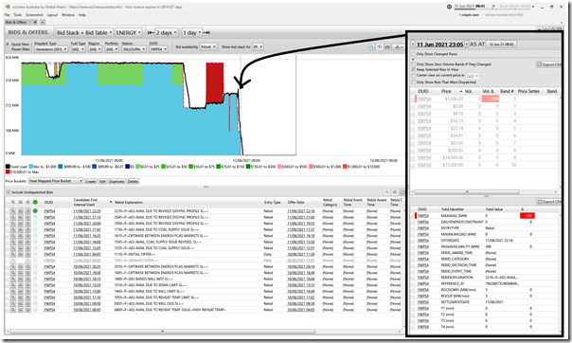The width and height of the screenshot is (572, 343).
Task: Open the Heat Mapped Price Bucket dropdown
Action: coord(56,181)
